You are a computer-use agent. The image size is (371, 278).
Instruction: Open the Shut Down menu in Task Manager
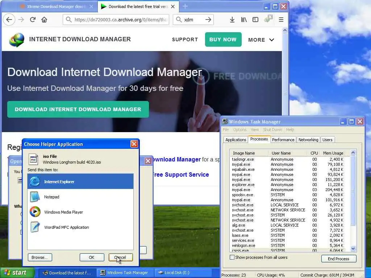coord(272,130)
